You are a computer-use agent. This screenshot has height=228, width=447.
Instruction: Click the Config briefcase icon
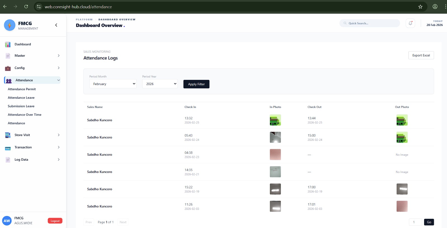(8, 68)
